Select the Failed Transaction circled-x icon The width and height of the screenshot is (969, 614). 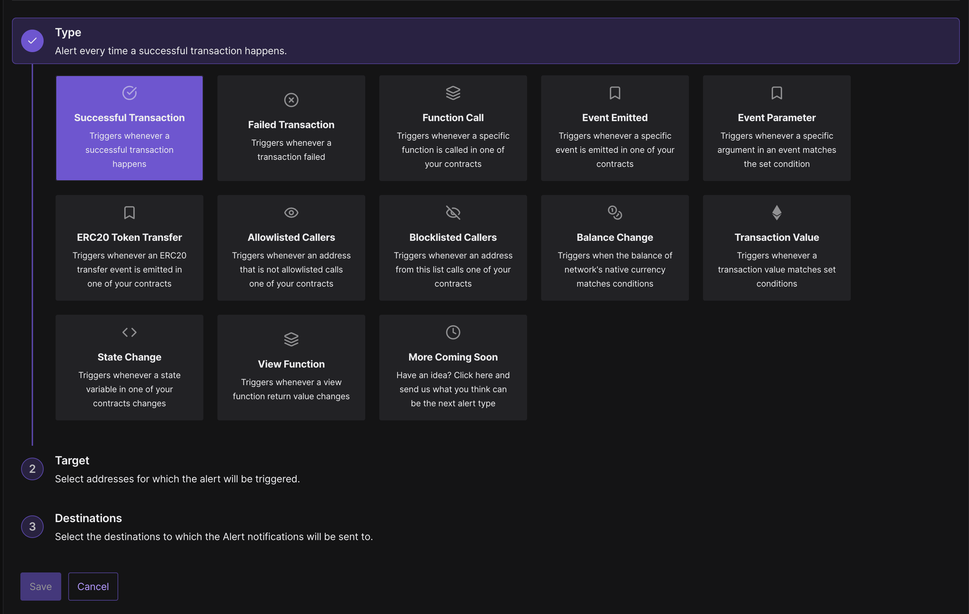coord(291,100)
